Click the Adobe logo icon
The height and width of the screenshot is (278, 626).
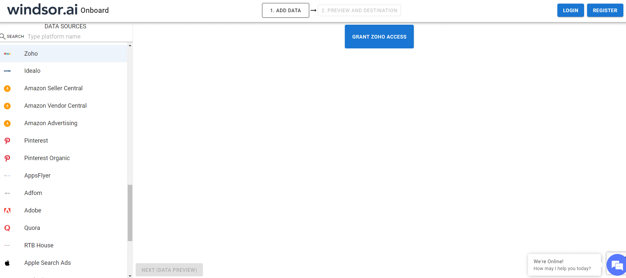(7, 210)
